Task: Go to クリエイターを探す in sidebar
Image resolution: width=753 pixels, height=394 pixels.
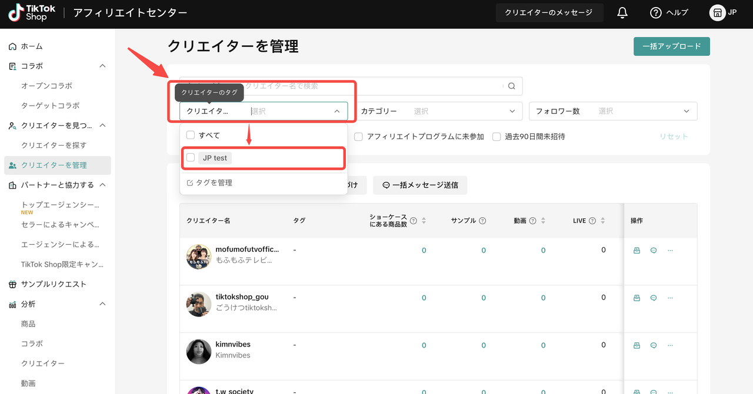Action: 54,145
